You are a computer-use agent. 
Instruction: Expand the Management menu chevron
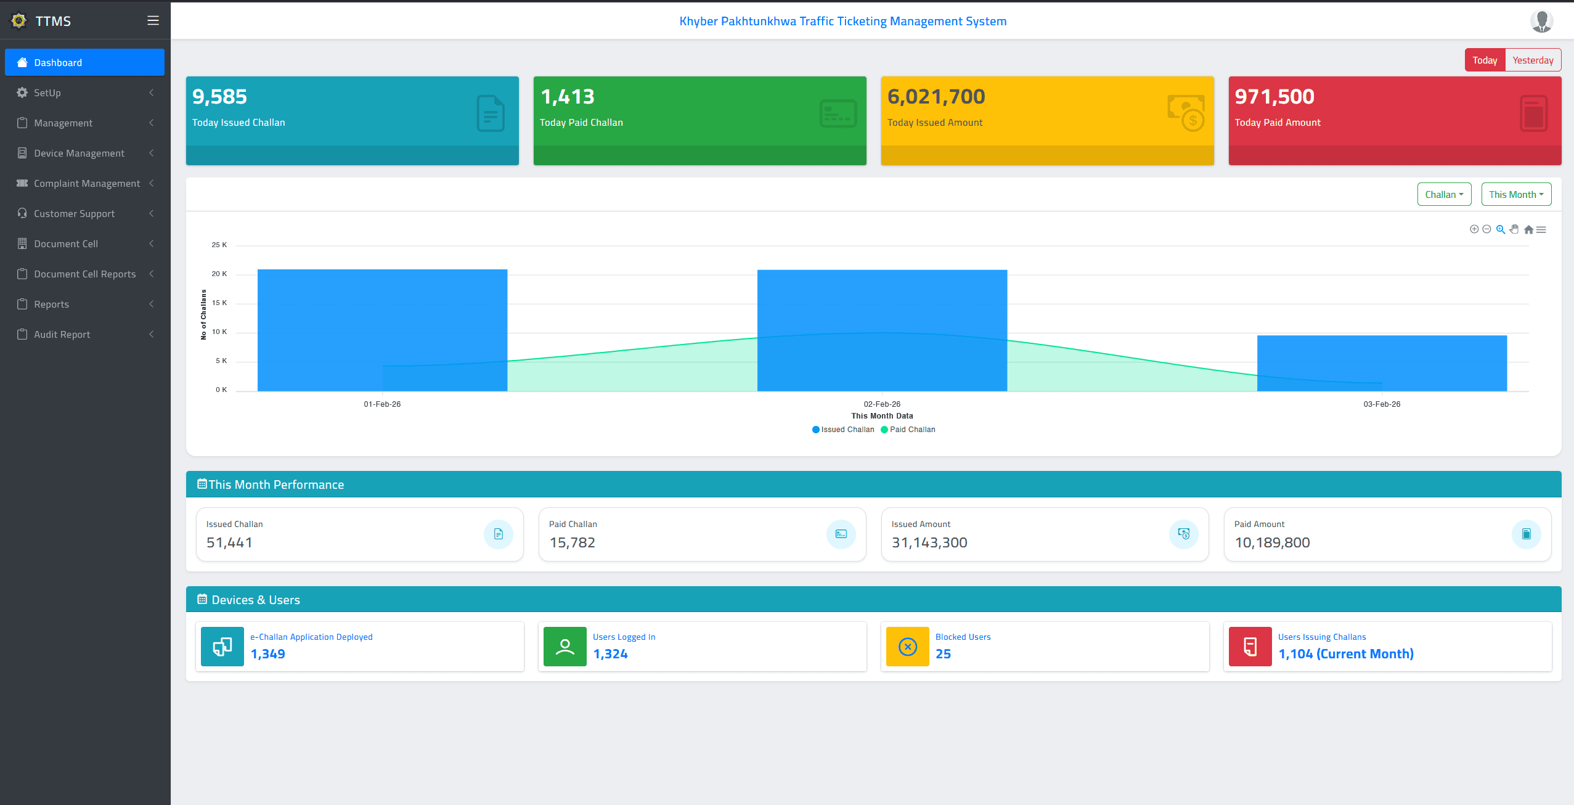click(x=152, y=123)
